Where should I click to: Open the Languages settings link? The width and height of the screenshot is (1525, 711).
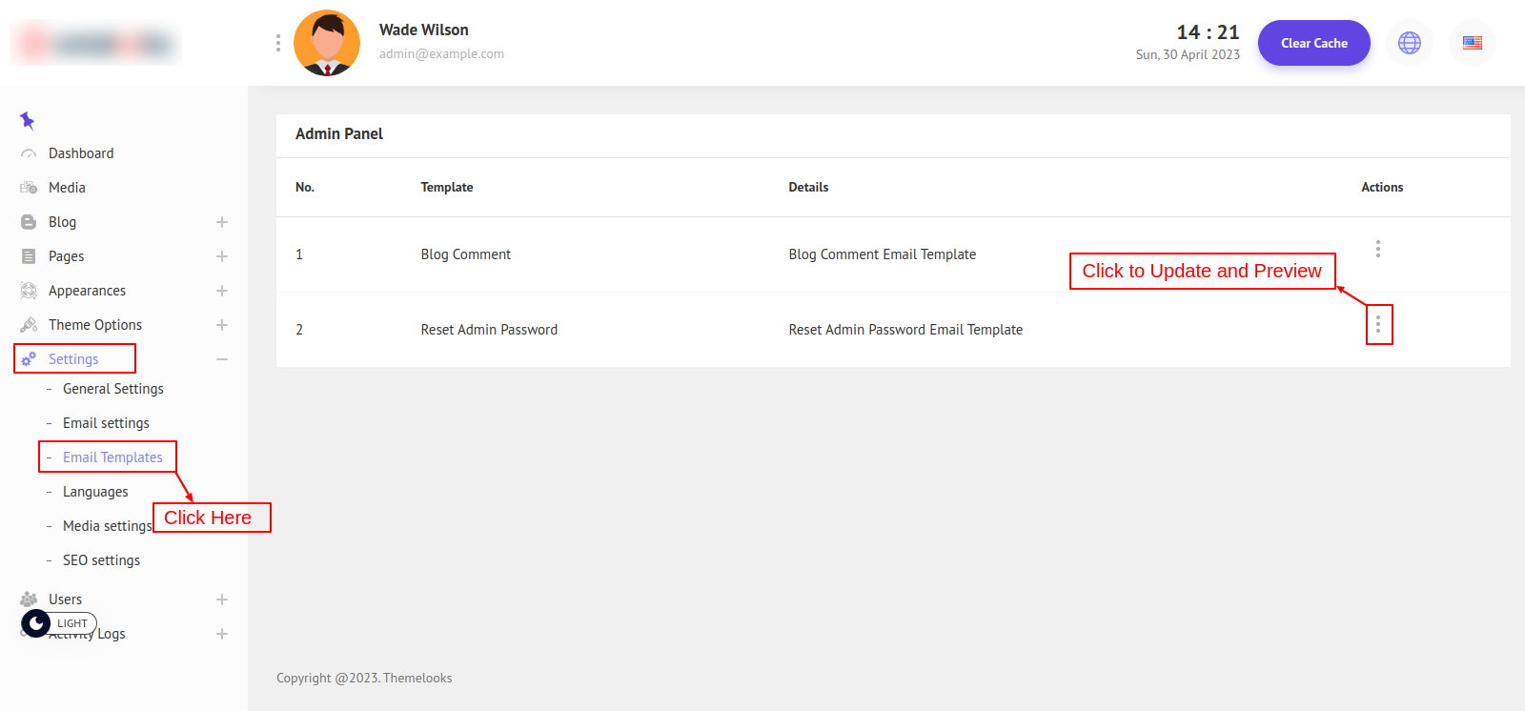pyautogui.click(x=95, y=492)
